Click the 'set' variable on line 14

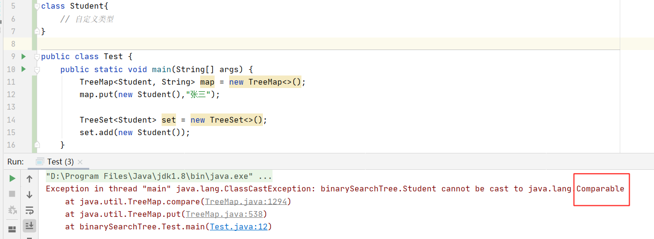(x=169, y=119)
